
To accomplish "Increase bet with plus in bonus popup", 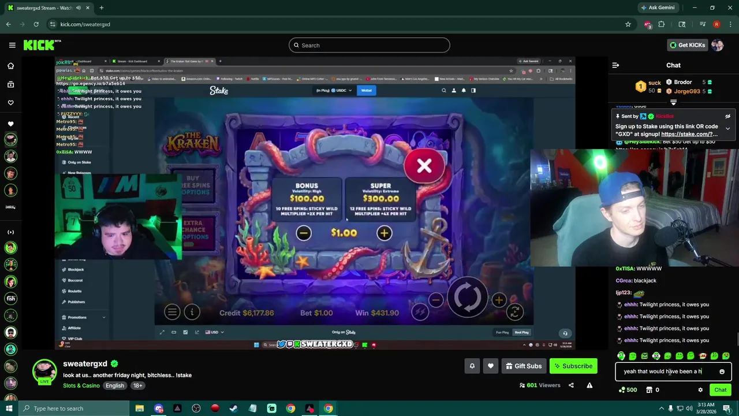I will coord(384,233).
